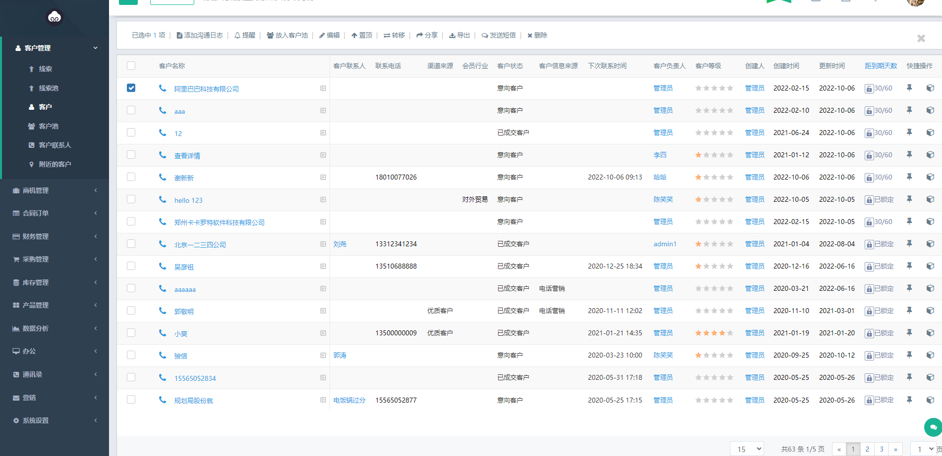Click the 转移 transfer icon

[387, 35]
